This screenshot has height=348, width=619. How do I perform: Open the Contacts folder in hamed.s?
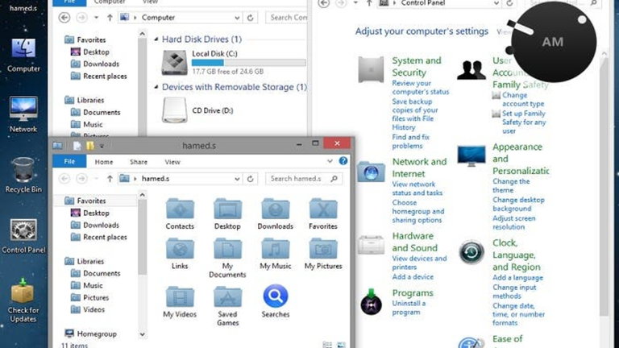[180, 209]
